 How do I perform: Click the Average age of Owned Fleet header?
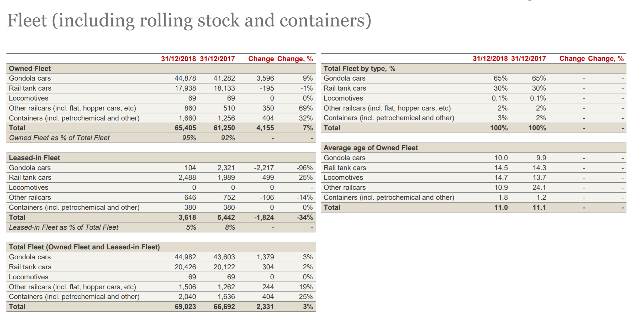(371, 148)
